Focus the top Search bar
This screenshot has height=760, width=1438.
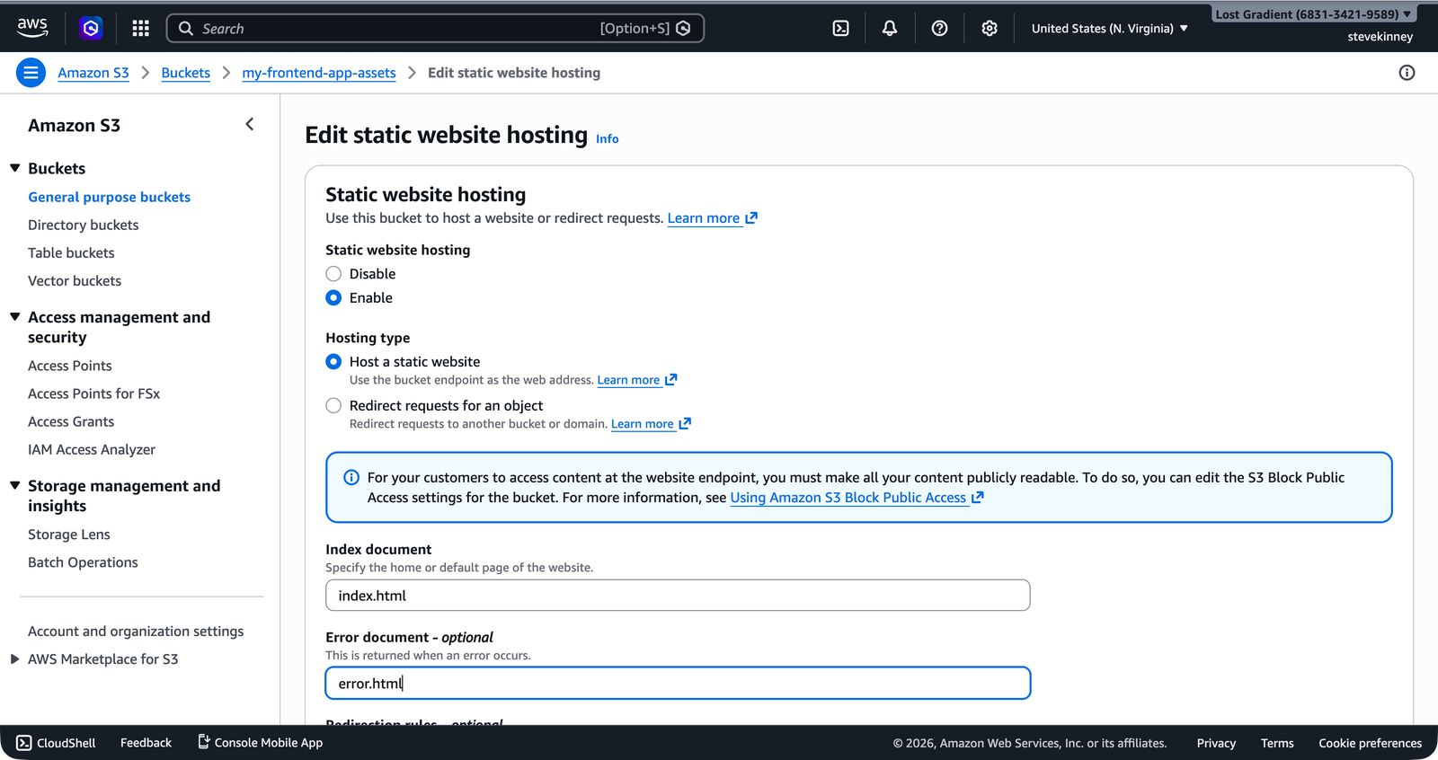(x=435, y=29)
